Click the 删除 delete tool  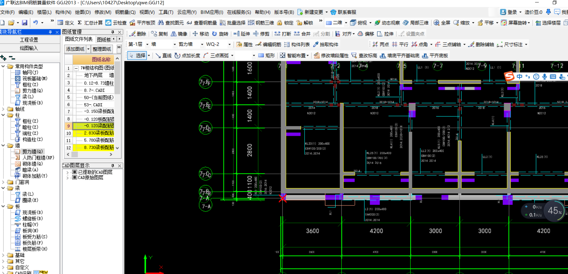(x=138, y=33)
